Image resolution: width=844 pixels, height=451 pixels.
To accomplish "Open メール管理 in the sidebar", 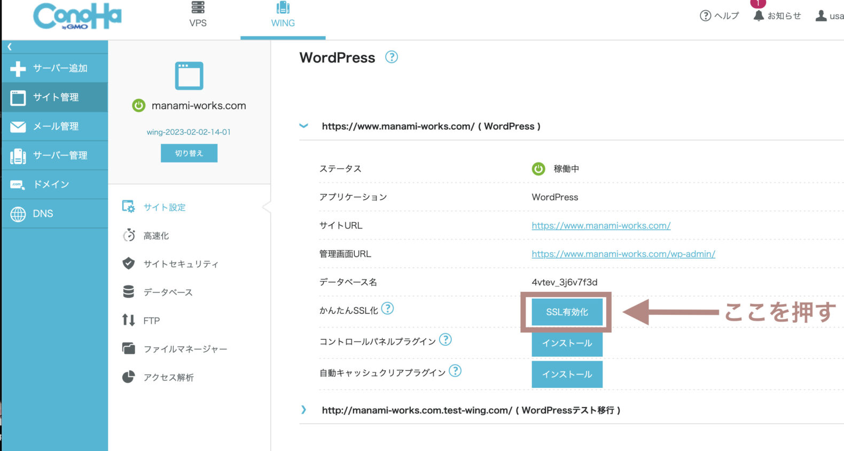I will (54, 126).
